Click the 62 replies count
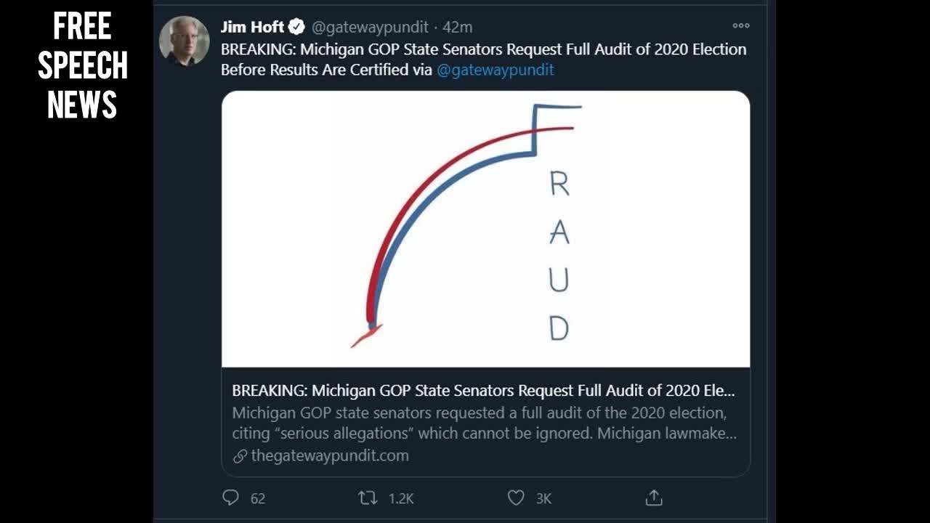 [x=258, y=498]
